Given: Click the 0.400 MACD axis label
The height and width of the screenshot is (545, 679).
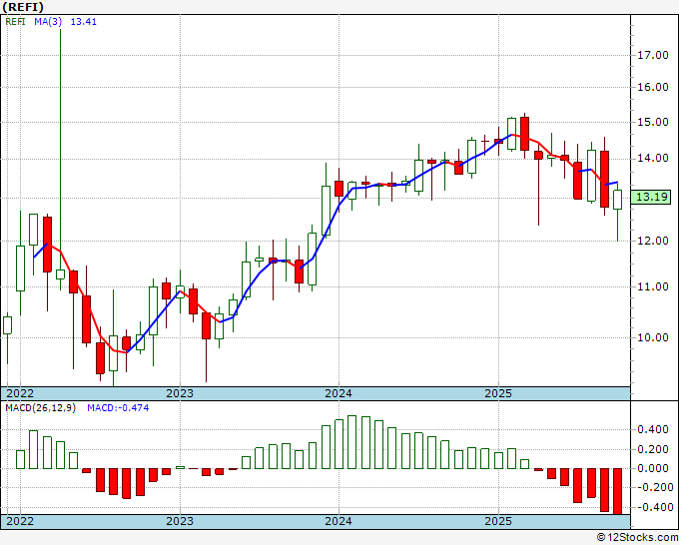Looking at the screenshot, I should click(653, 430).
